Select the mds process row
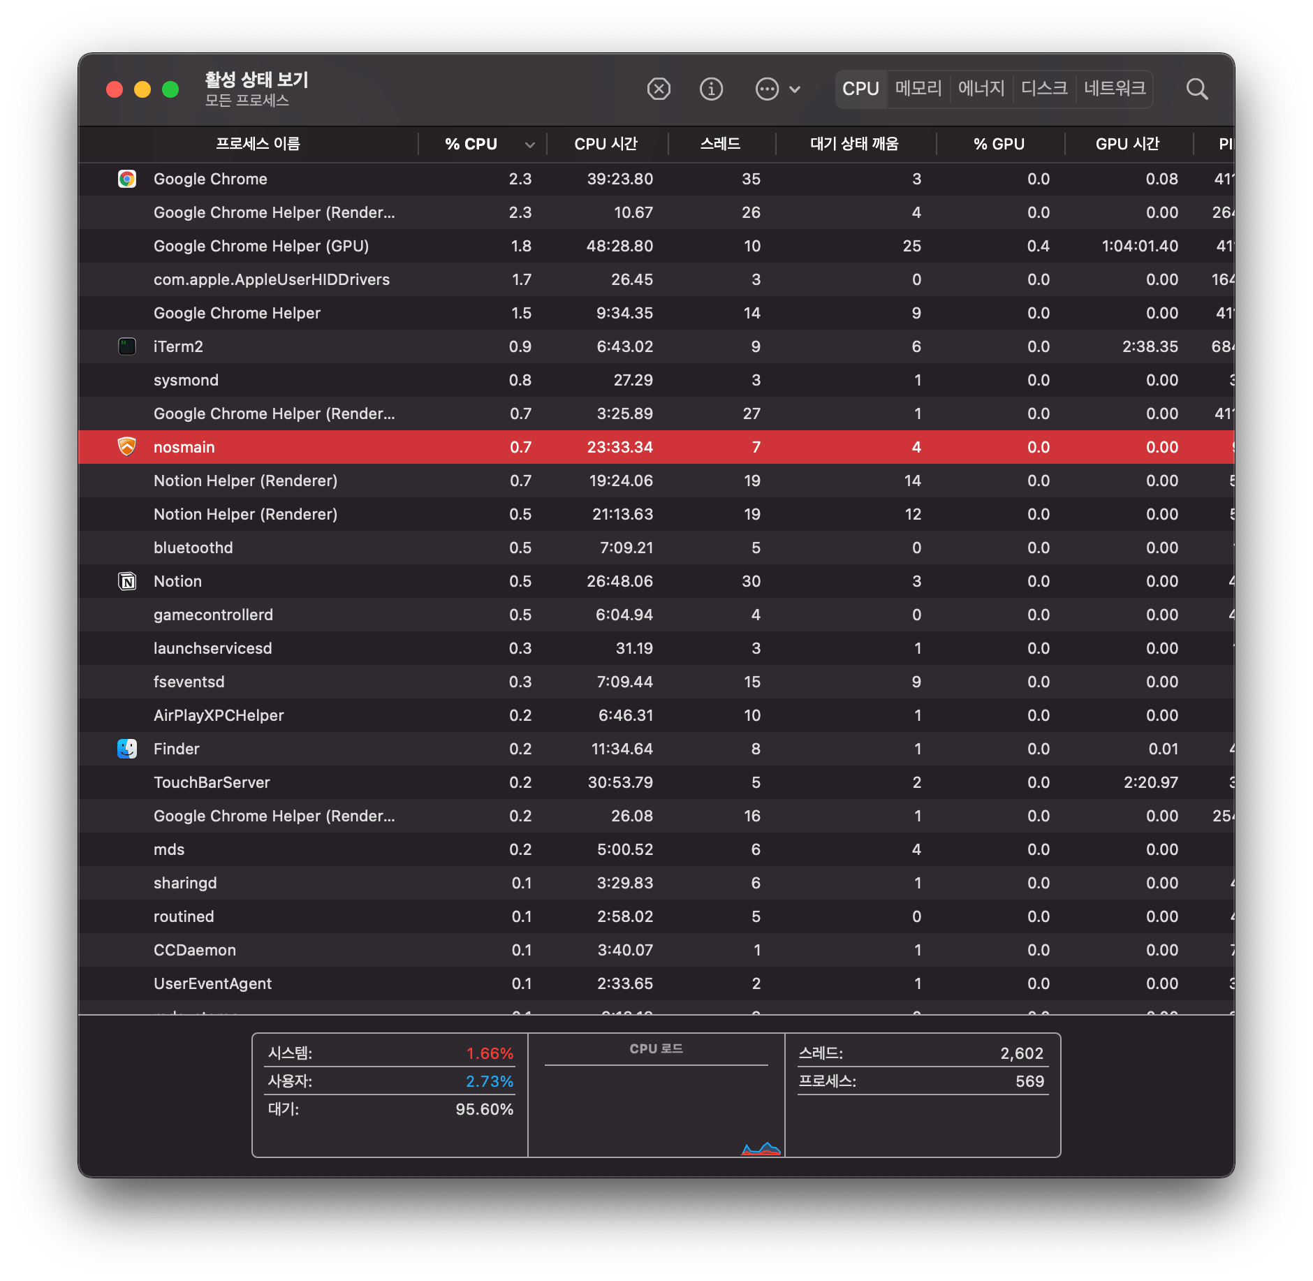The image size is (1313, 1281). click(656, 849)
